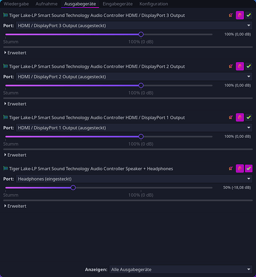Image resolution: width=256 pixels, height=277 pixels.
Task: Switch to the Wiedergabe tab
Action: (x=16, y=4)
